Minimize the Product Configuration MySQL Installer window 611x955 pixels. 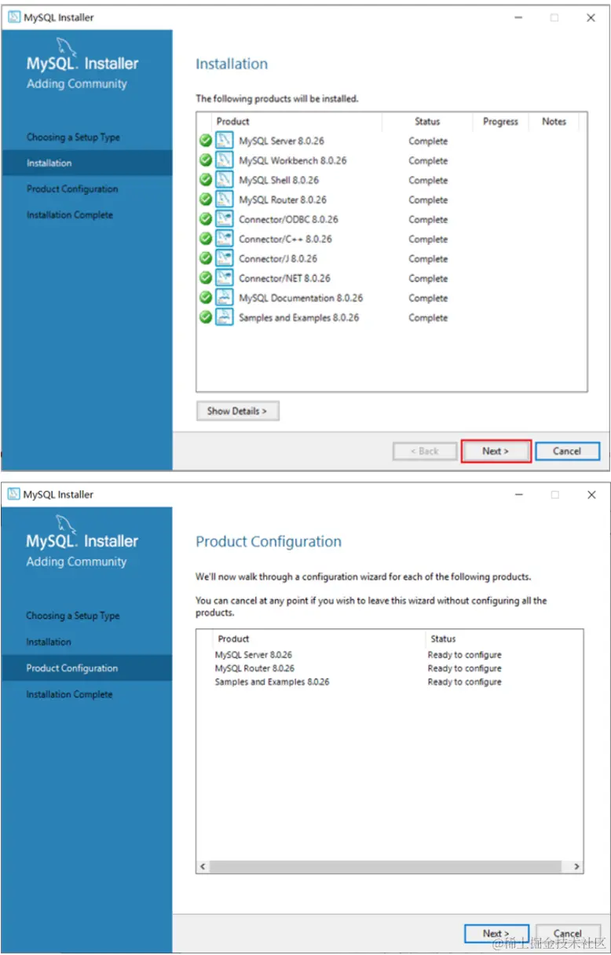(x=518, y=495)
